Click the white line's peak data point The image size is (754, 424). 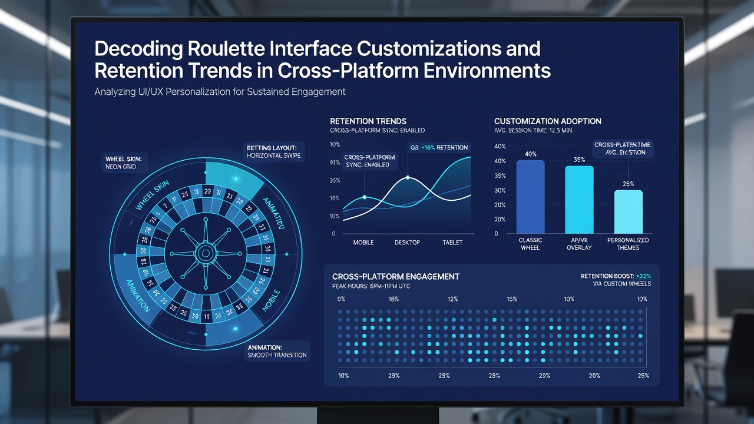408,177
